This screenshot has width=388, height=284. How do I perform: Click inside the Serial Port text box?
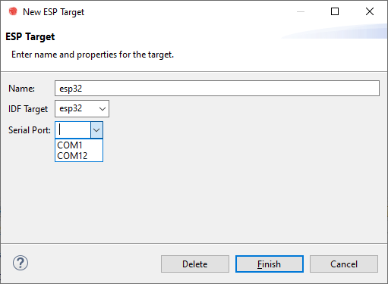point(73,130)
